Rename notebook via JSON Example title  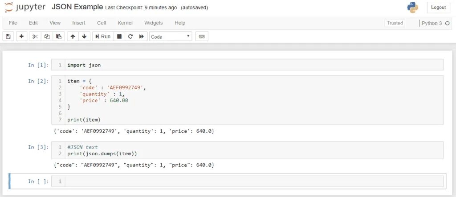(x=78, y=8)
